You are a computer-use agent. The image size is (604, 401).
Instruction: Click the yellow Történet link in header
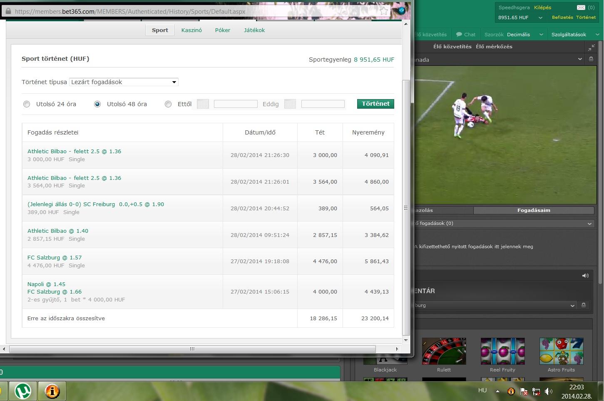(586, 17)
